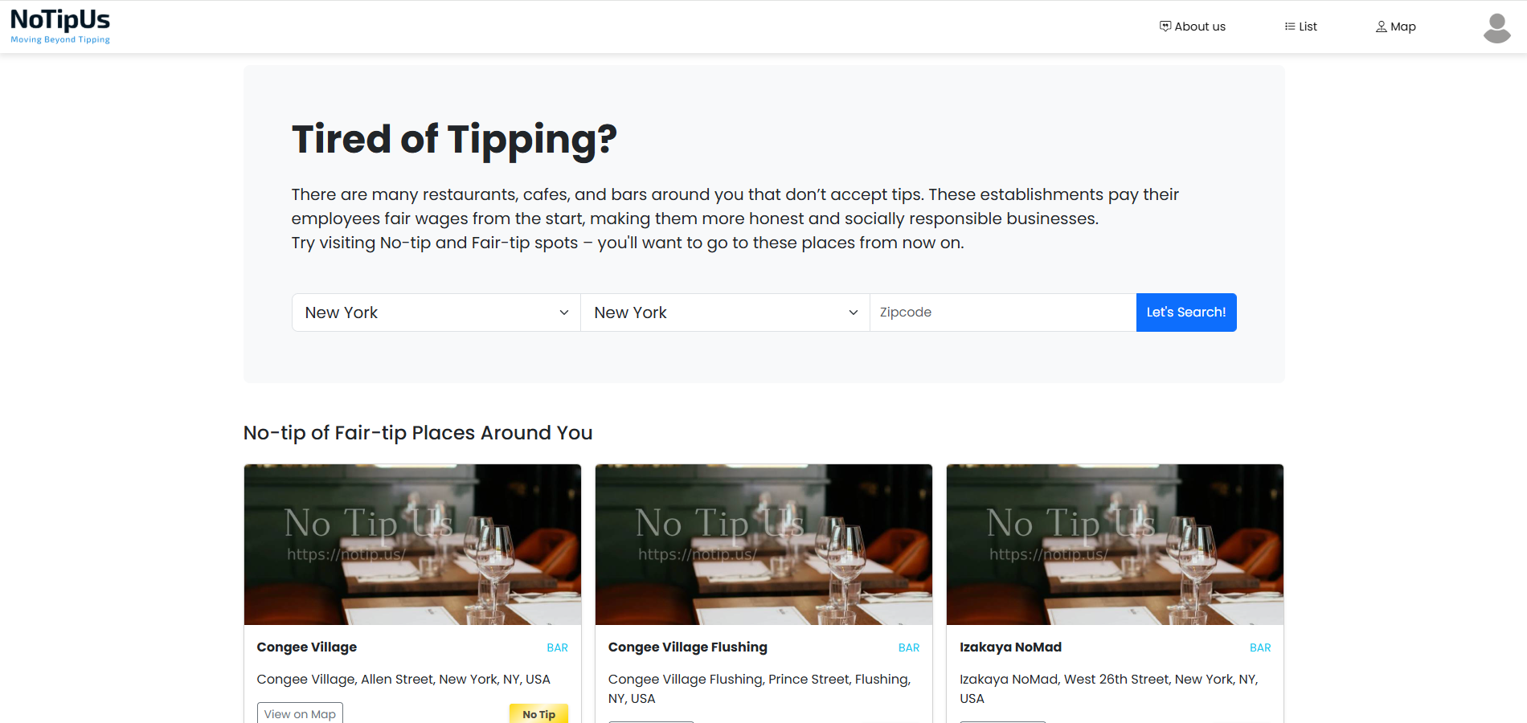The width and height of the screenshot is (1527, 723).
Task: Click View on Map for Congee Village
Action: 300,713
